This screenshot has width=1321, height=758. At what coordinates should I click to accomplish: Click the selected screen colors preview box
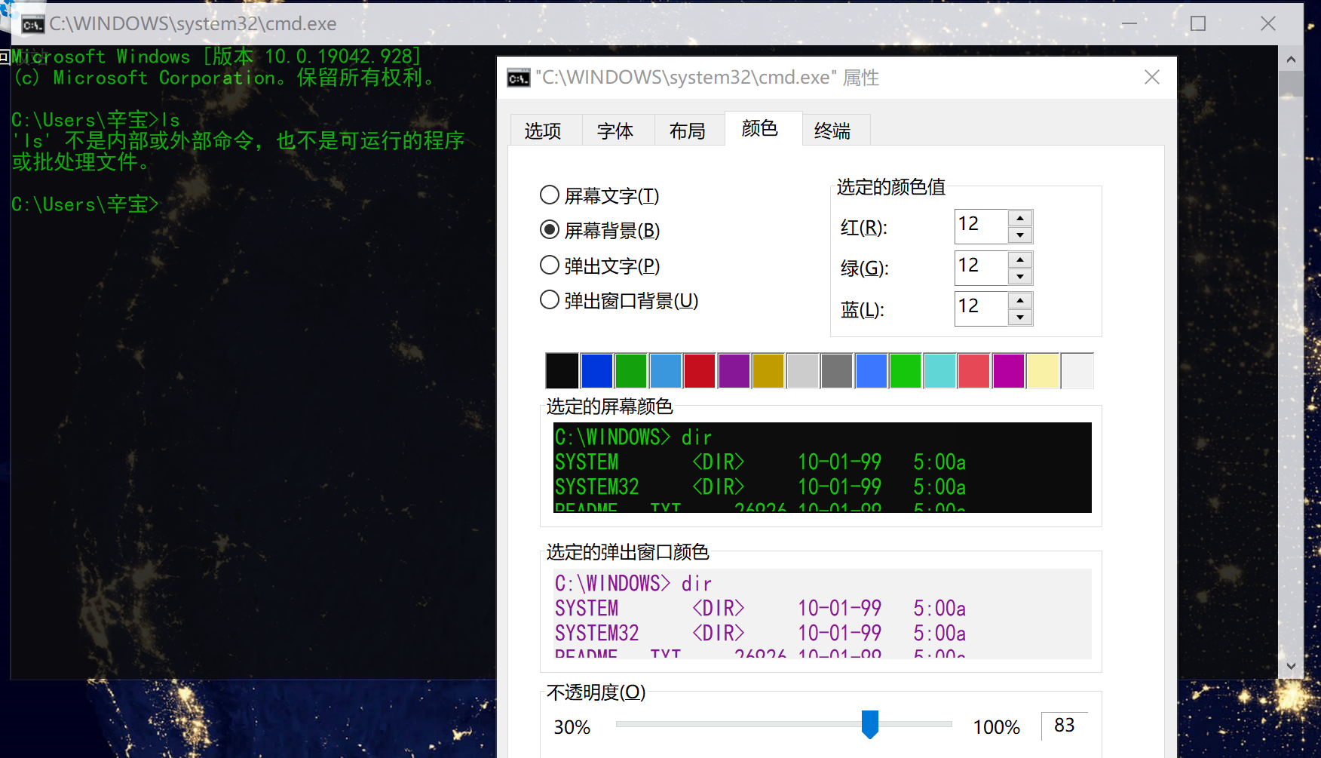pyautogui.click(x=823, y=468)
